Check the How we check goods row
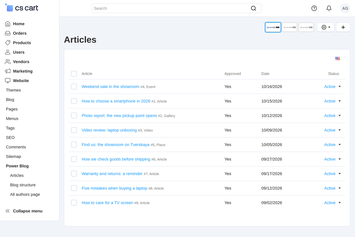This screenshot has height=237, width=355. (x=74, y=159)
